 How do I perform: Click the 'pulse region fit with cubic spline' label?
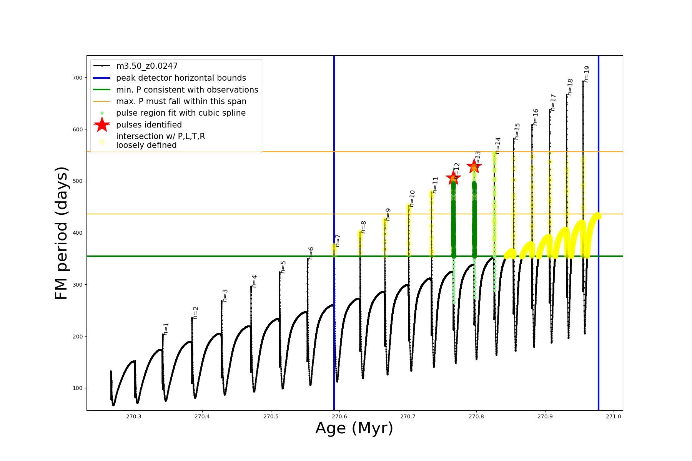(x=181, y=113)
